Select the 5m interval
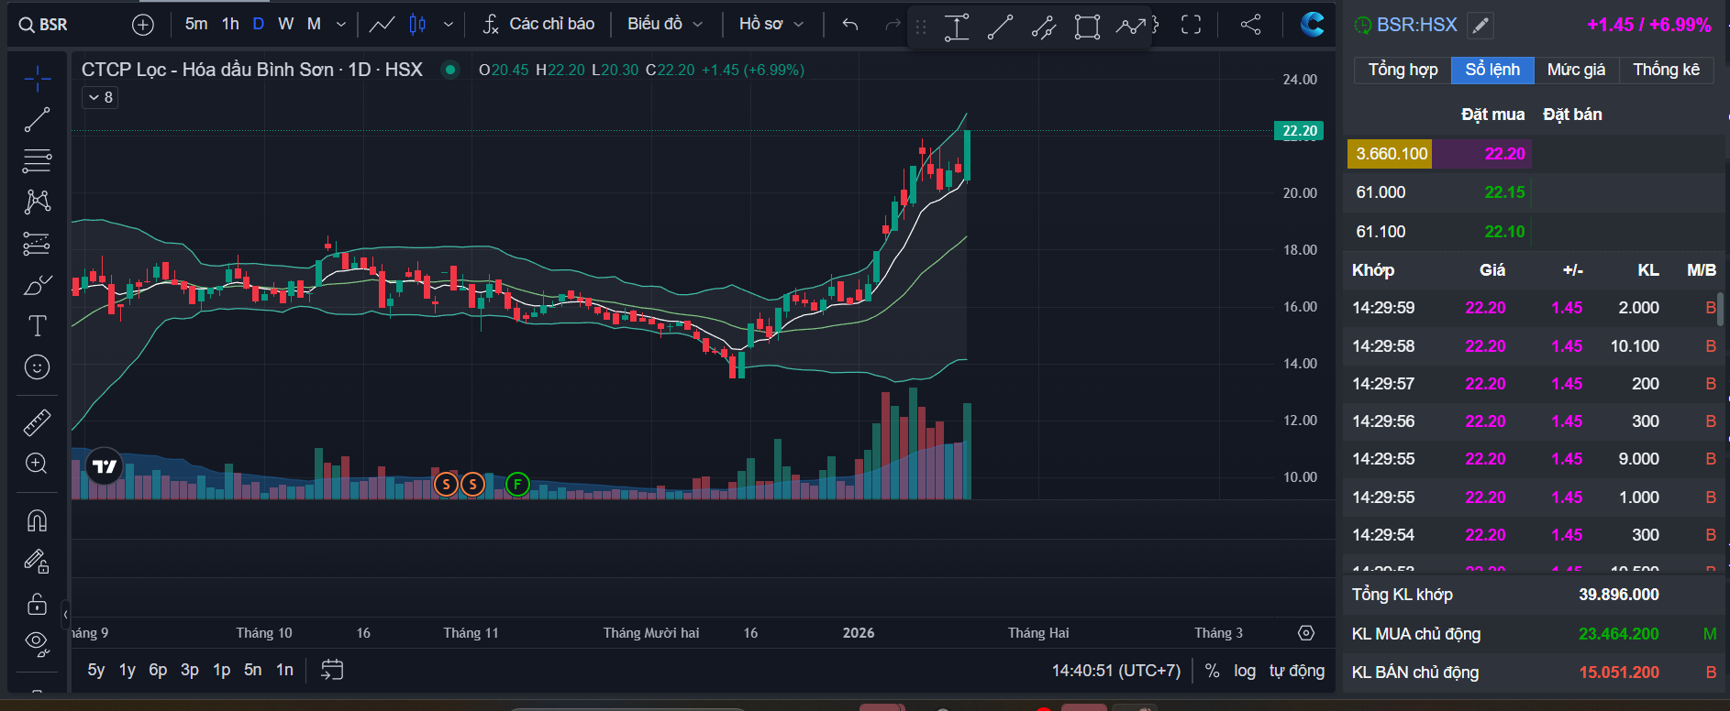Image resolution: width=1730 pixels, height=711 pixels. coord(196,24)
